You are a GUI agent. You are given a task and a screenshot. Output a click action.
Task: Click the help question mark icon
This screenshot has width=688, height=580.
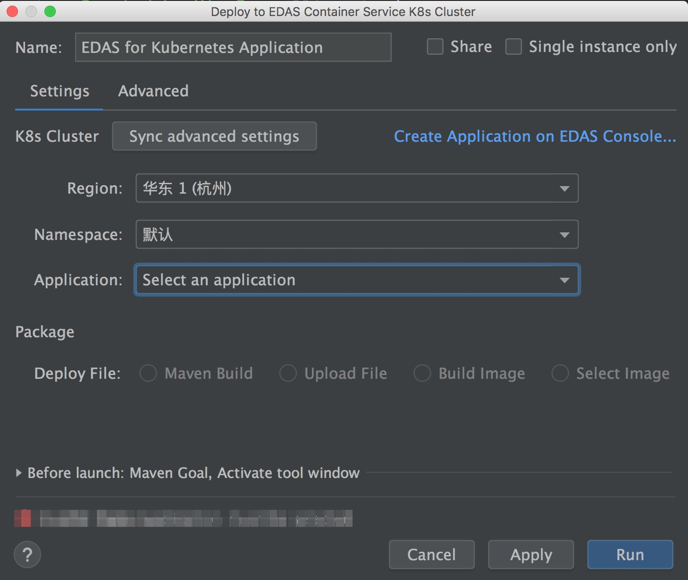coord(27,554)
